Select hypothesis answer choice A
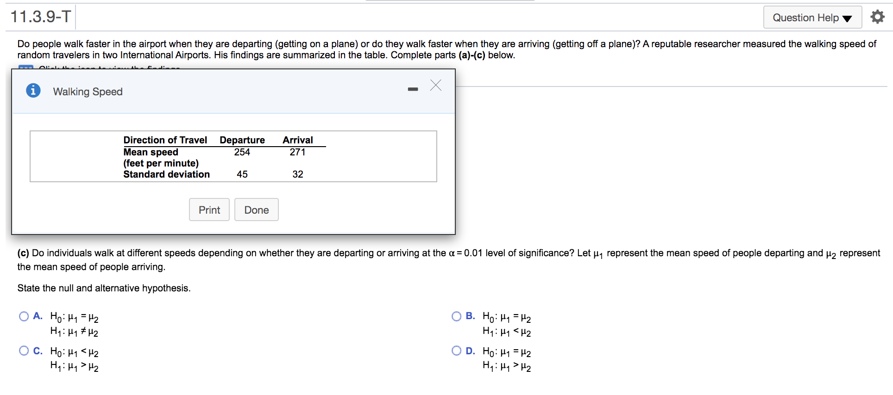The width and height of the screenshot is (893, 395). [24, 316]
